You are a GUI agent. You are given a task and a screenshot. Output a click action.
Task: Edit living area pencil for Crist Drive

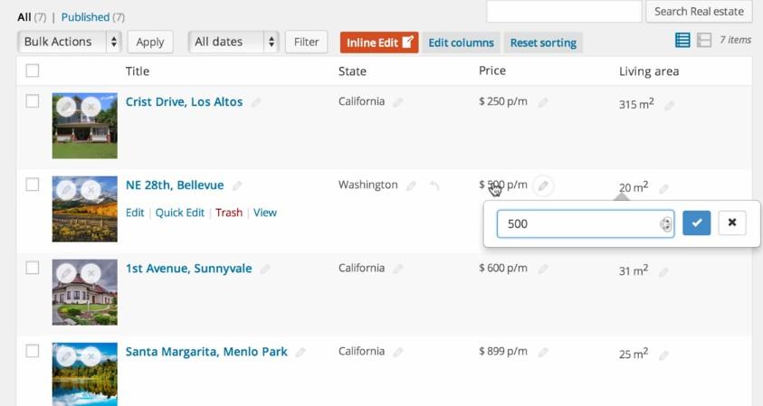[670, 105]
